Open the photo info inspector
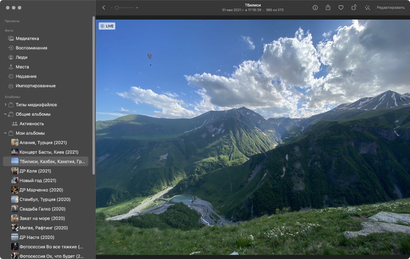Image resolution: width=410 pixels, height=259 pixels. [x=315, y=8]
